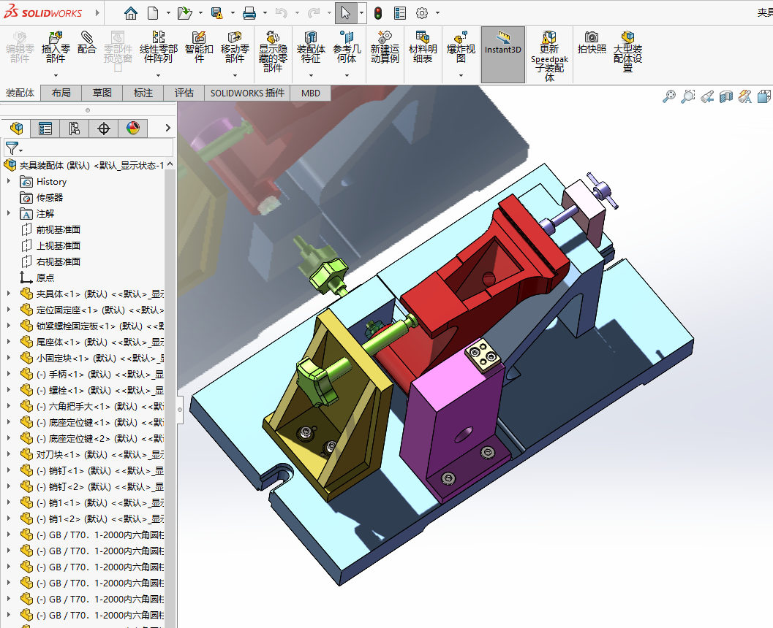Select the cursor selection tool
Screen dimensions: 773x628
[346, 13]
